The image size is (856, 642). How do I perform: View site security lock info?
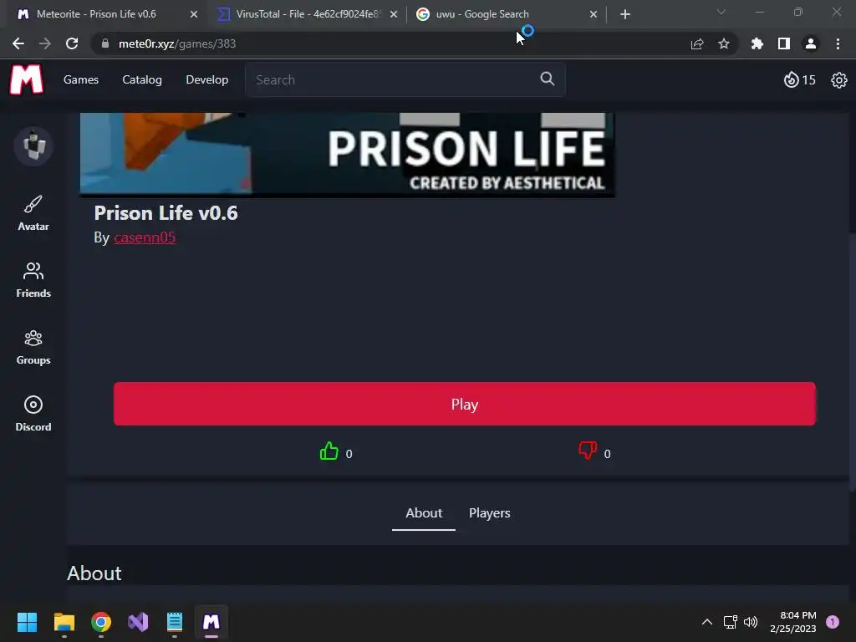point(105,43)
